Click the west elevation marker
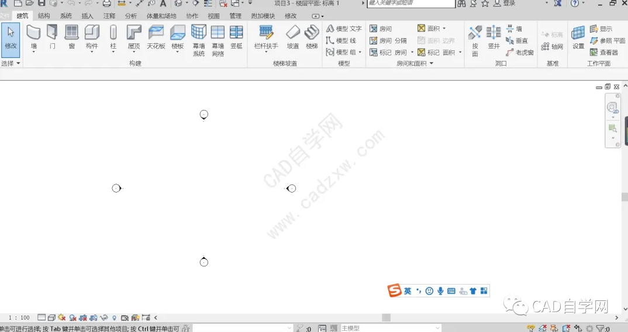Image resolution: width=628 pixels, height=332 pixels. (116, 188)
